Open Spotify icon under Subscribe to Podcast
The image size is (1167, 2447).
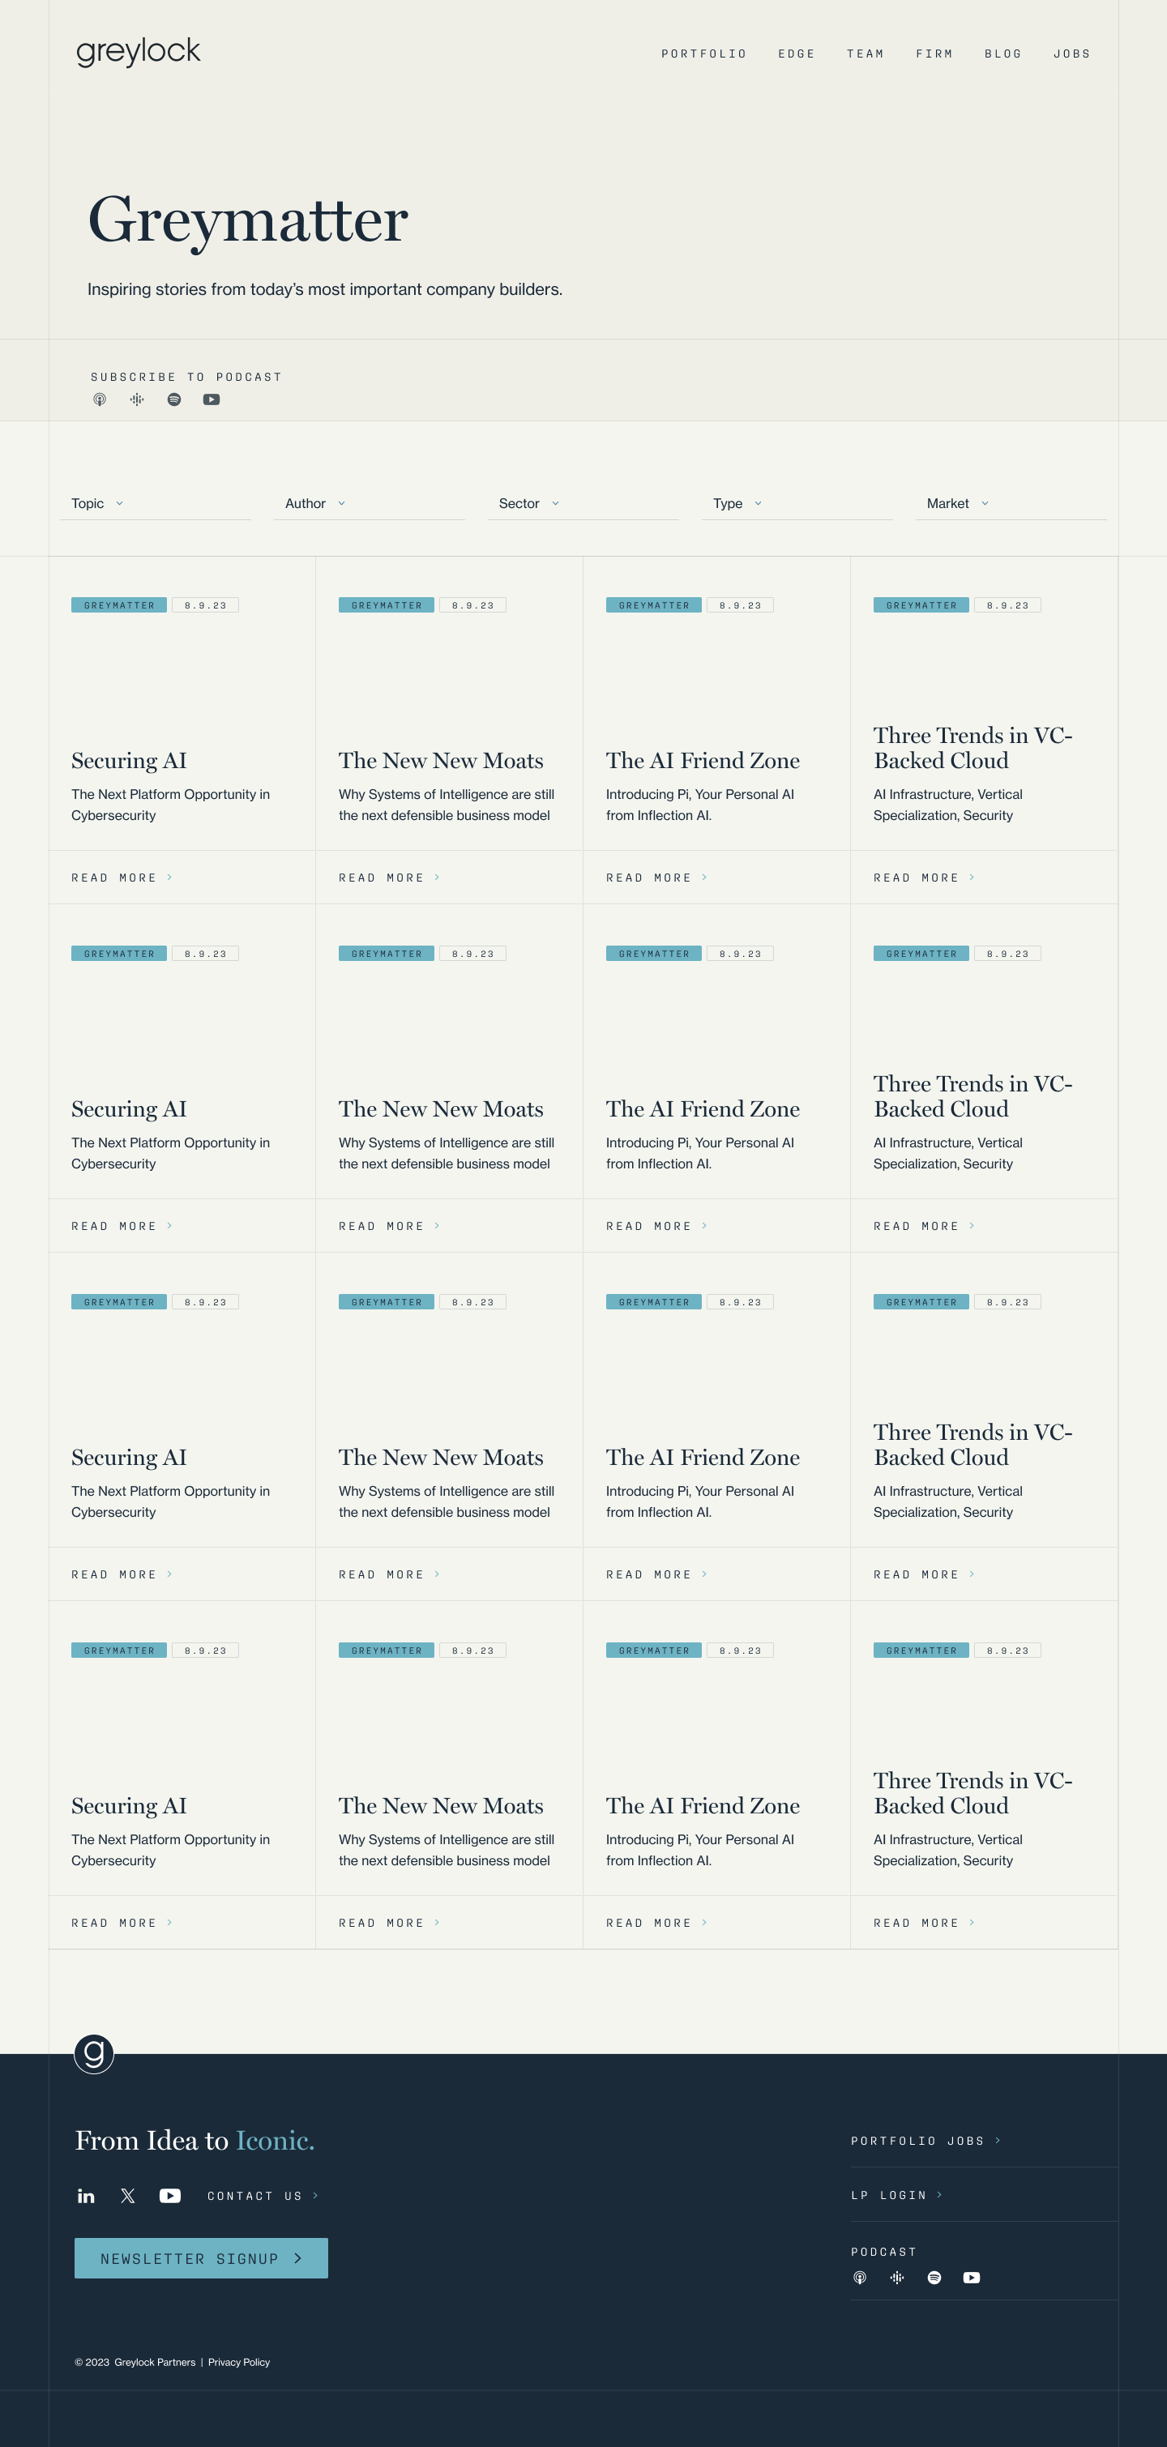pyautogui.click(x=174, y=400)
